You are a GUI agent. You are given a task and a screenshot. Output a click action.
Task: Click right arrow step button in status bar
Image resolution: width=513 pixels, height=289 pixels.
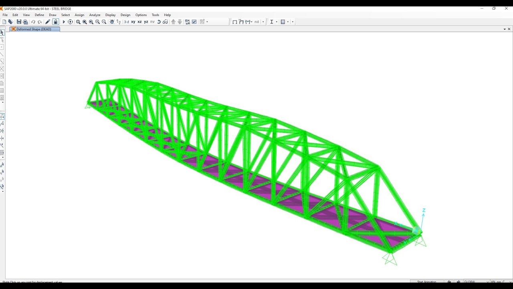coord(458,282)
